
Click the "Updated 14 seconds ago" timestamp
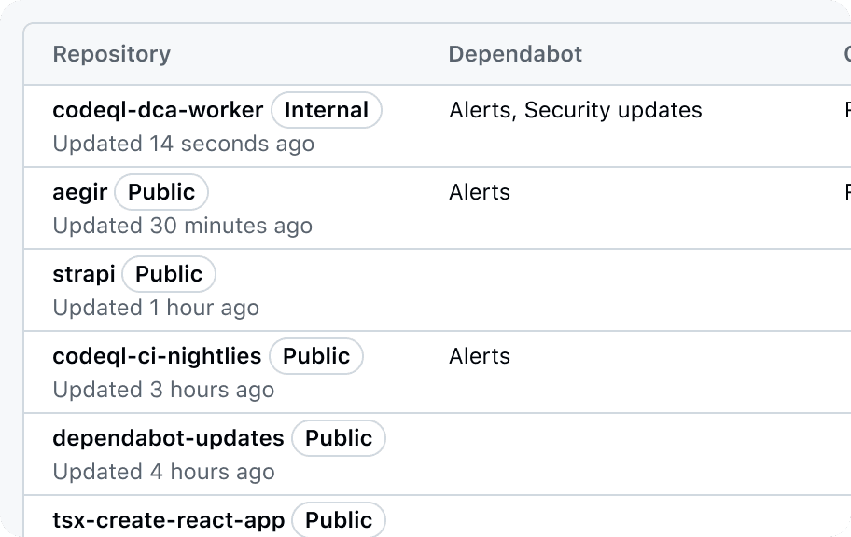(183, 144)
